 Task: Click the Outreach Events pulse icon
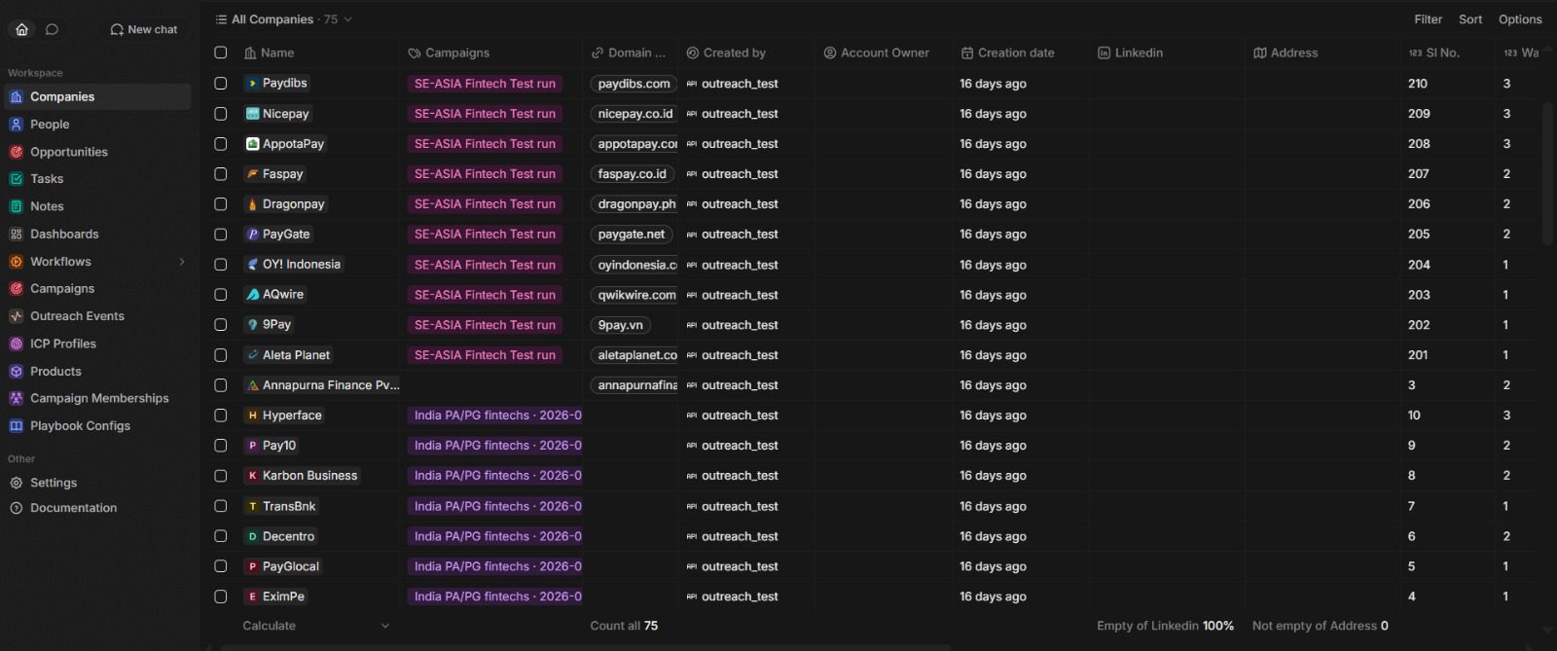tap(16, 316)
